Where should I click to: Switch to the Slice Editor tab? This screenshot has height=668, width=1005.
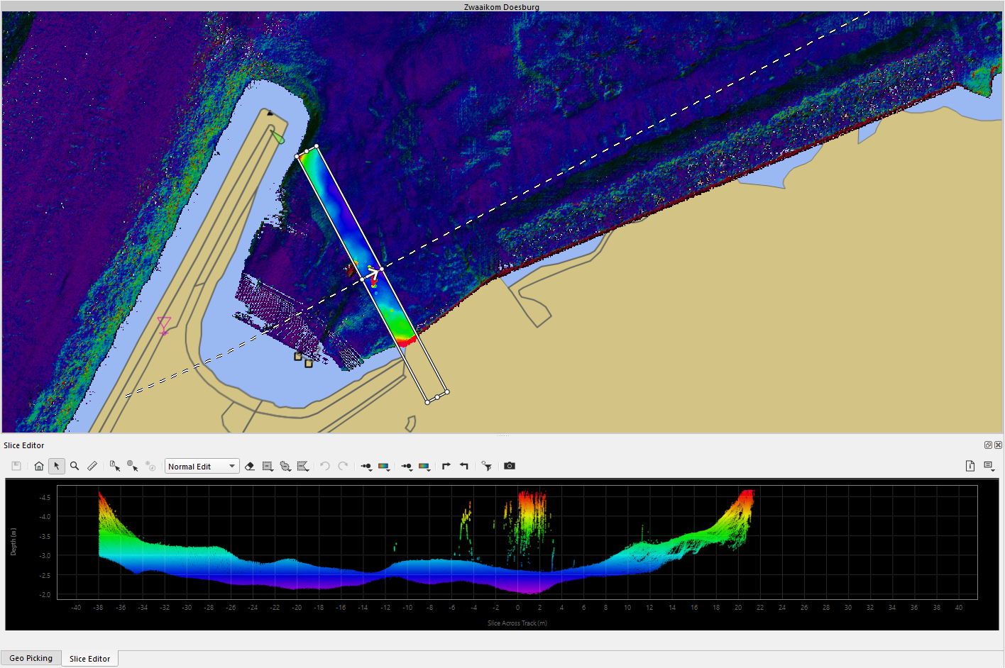[x=89, y=659]
